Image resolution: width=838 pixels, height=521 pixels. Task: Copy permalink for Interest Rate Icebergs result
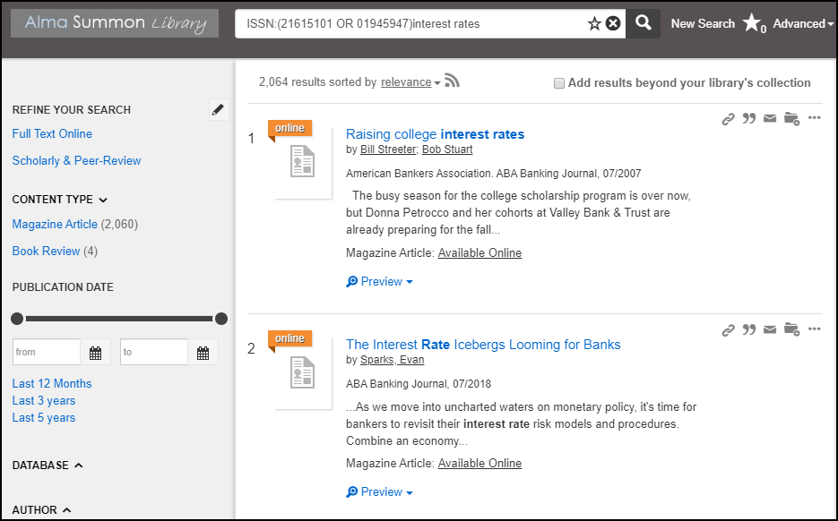[x=728, y=330]
